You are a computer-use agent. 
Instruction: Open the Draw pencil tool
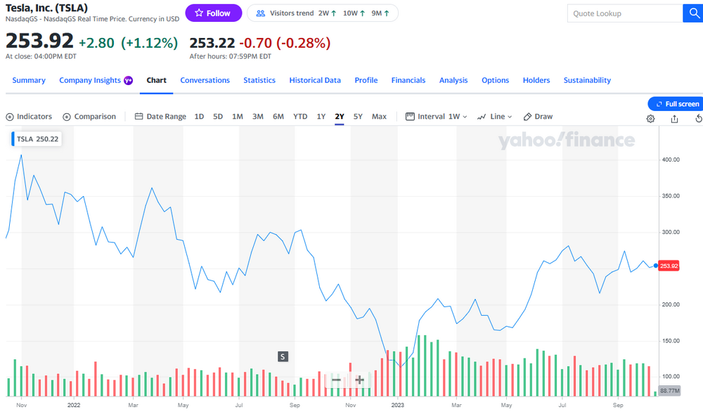[x=538, y=117]
